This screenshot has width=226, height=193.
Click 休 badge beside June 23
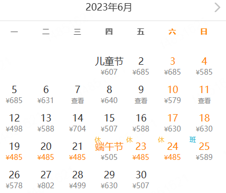[129, 140]
